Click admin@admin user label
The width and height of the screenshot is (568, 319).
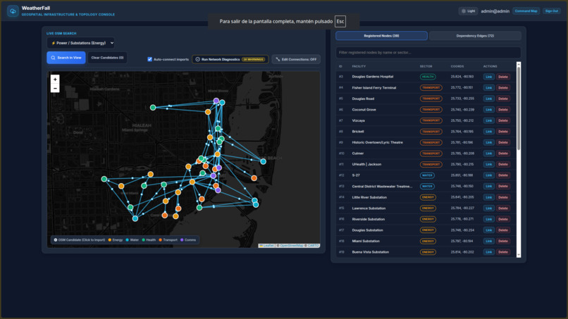tap(495, 11)
